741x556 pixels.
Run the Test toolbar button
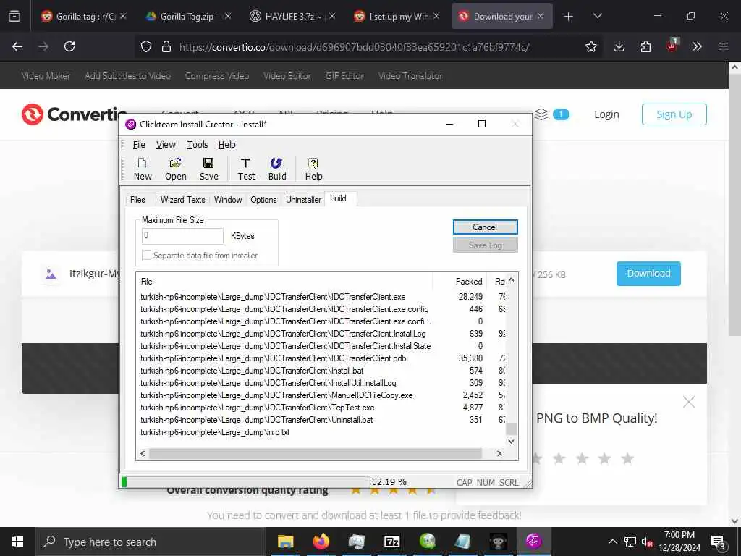[x=246, y=169]
